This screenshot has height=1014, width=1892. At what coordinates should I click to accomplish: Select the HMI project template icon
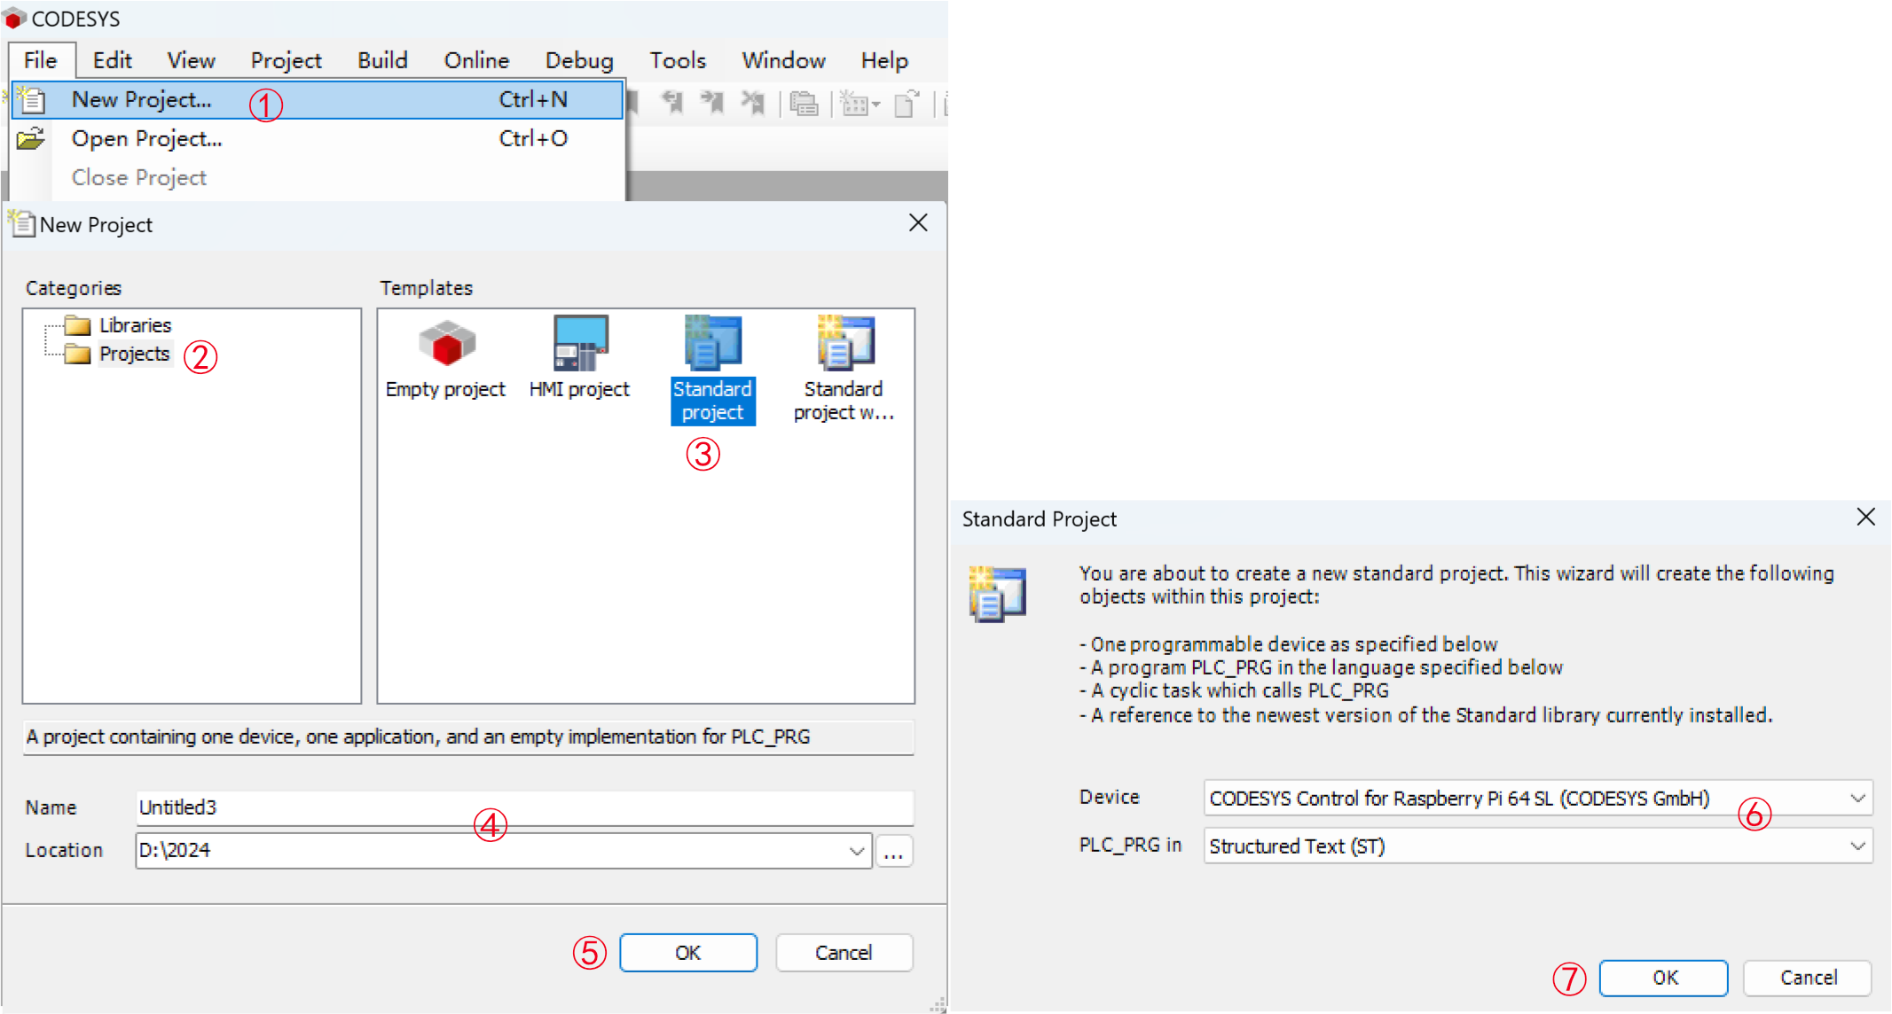pyautogui.click(x=580, y=343)
